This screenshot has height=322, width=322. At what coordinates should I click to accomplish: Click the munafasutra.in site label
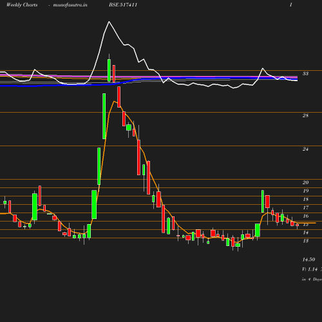tap(70, 5)
